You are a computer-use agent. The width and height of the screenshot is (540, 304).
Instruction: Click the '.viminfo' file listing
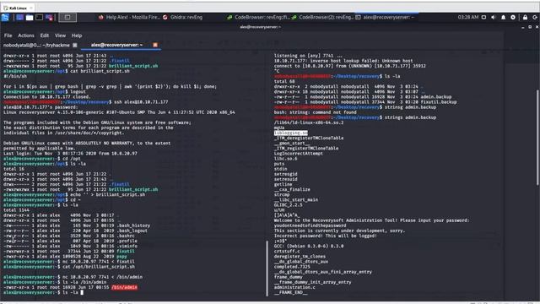coord(127,246)
